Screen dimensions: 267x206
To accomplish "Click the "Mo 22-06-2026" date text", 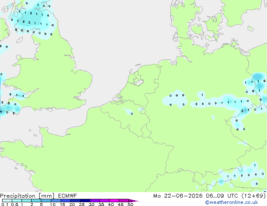I will tap(178, 196).
